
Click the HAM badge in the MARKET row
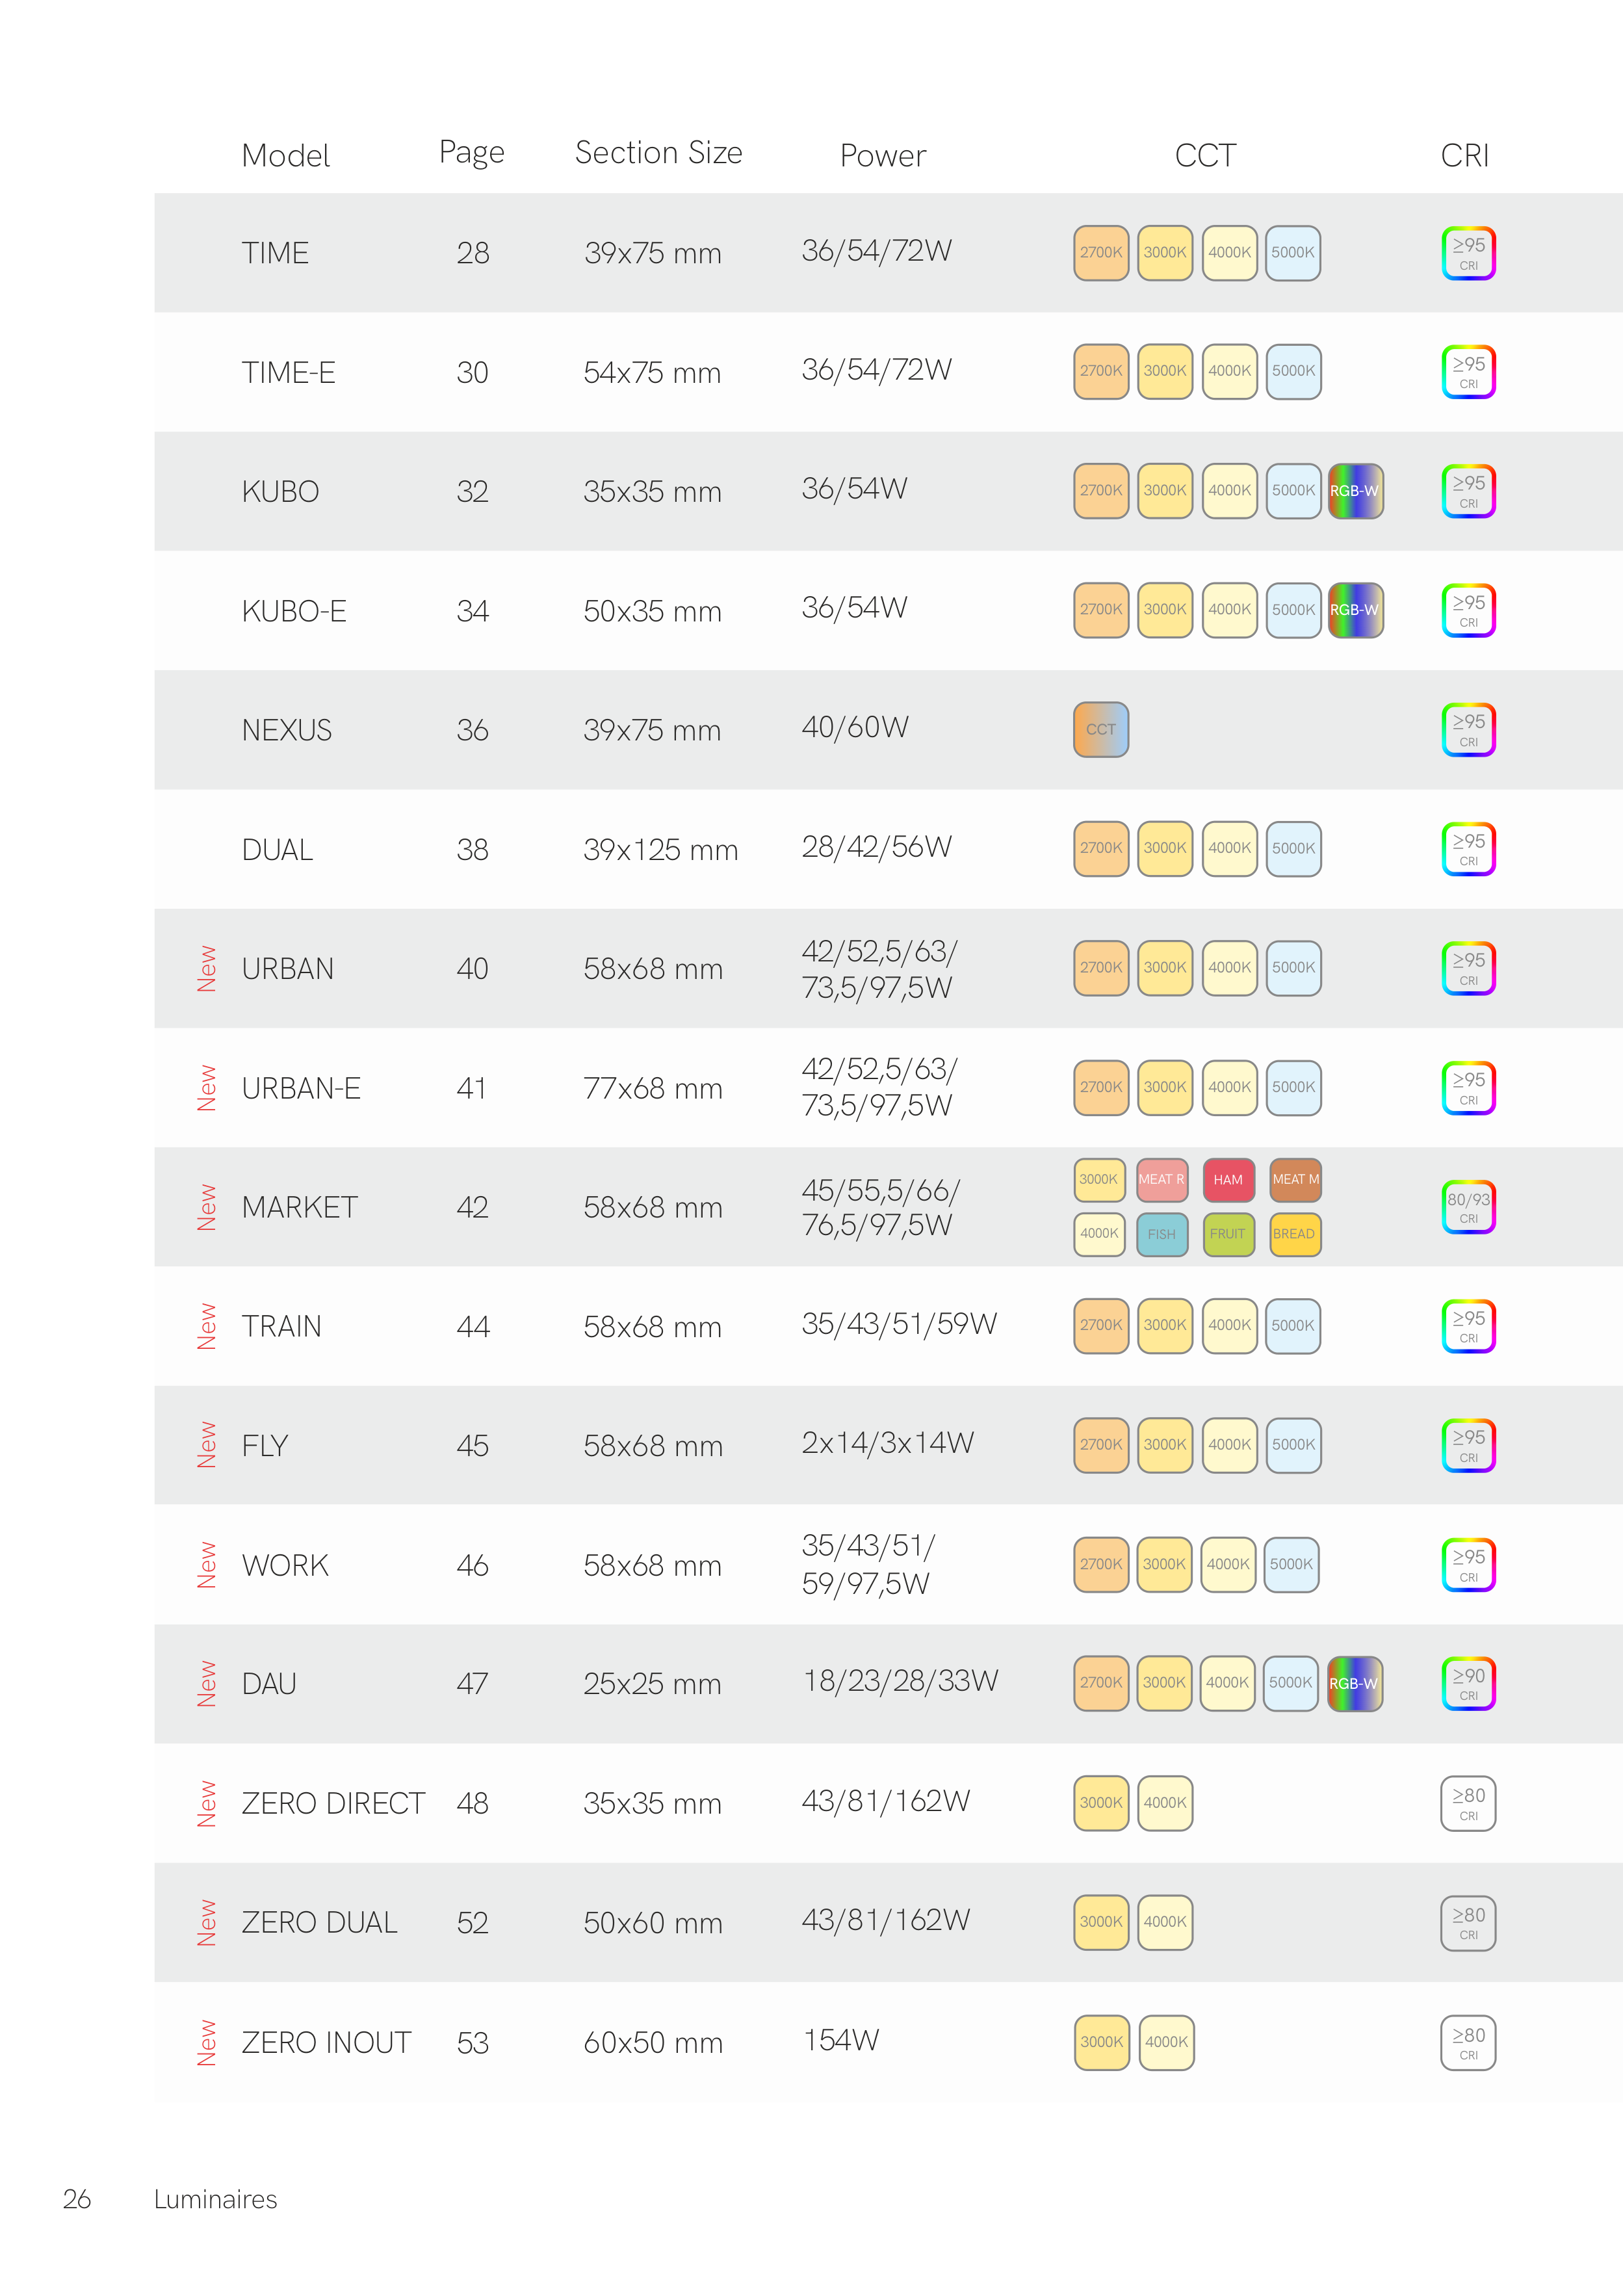1228,1180
